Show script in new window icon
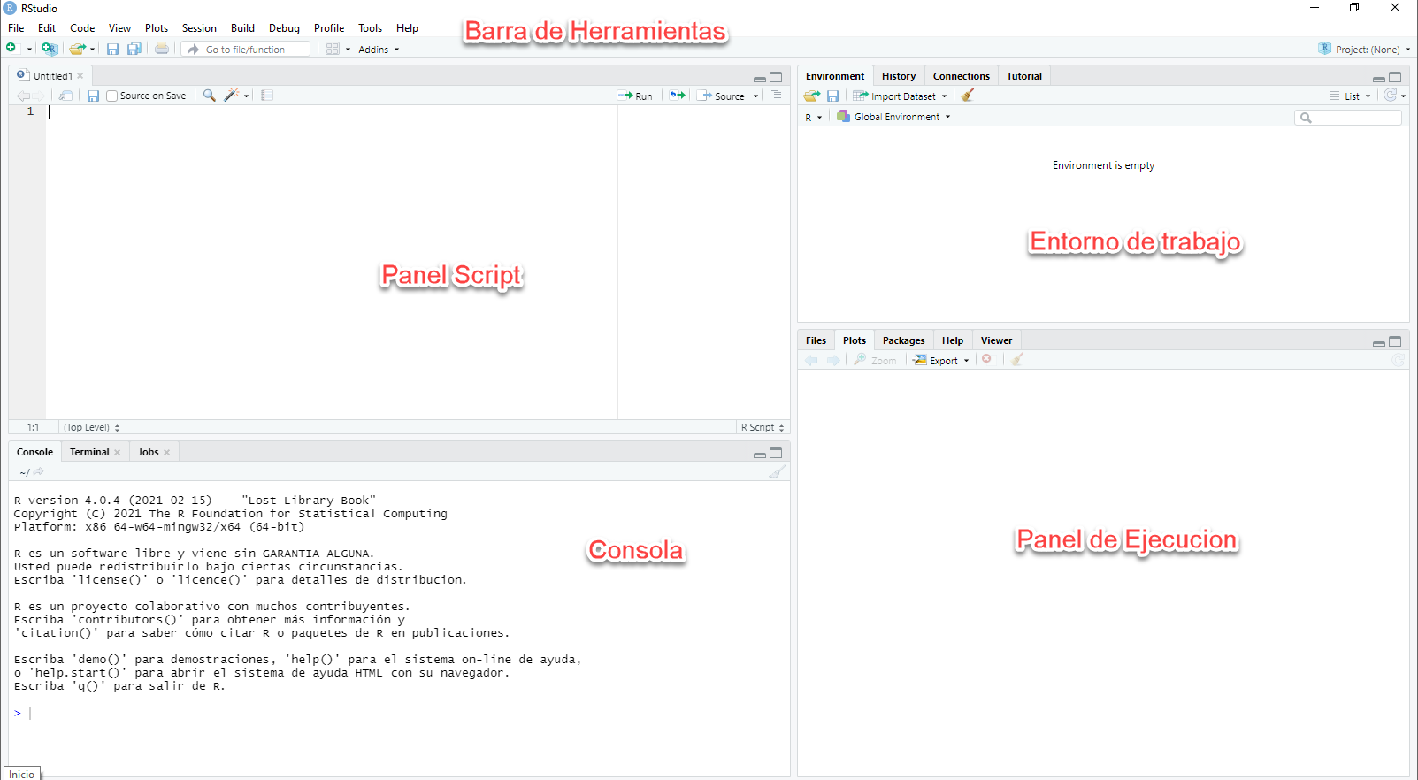 click(65, 96)
